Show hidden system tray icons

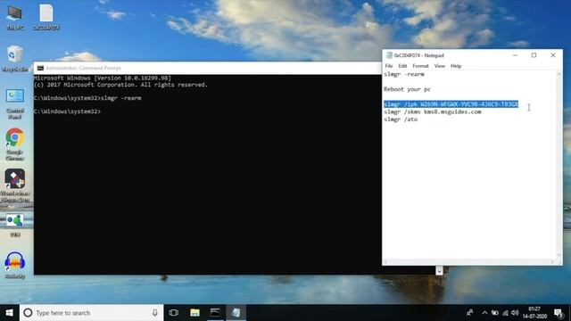click(484, 313)
